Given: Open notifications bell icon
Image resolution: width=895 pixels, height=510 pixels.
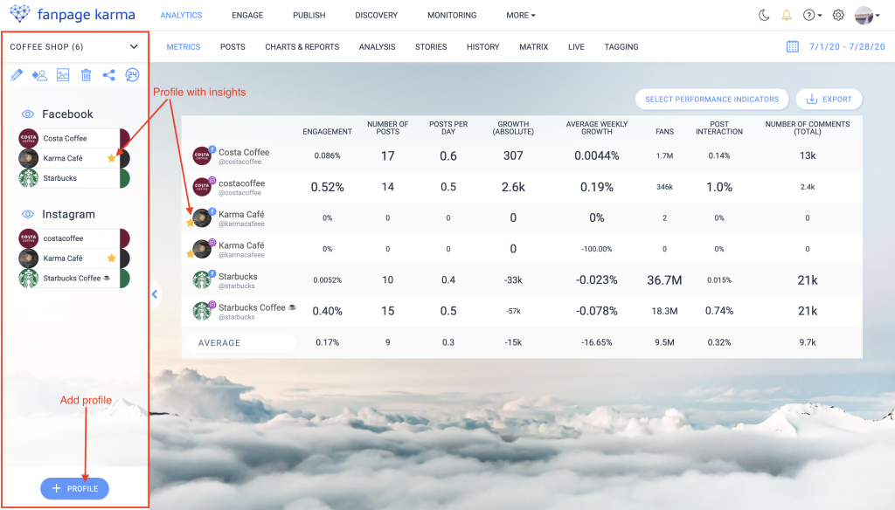Looking at the screenshot, I should 787,15.
